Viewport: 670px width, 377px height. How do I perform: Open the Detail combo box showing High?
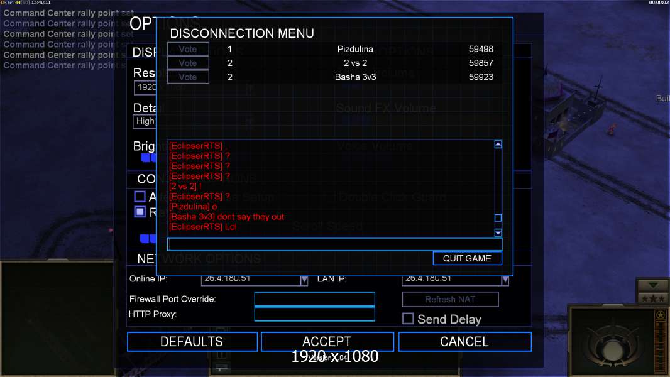click(145, 121)
